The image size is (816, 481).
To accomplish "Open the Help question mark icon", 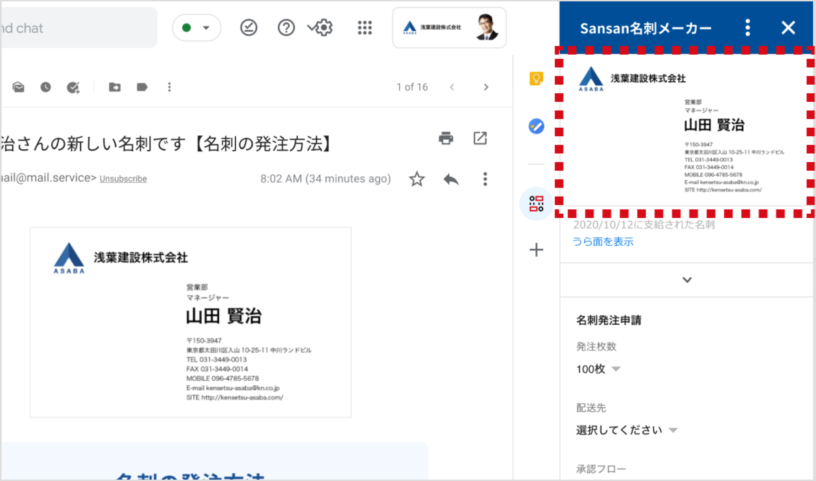I will pyautogui.click(x=286, y=28).
